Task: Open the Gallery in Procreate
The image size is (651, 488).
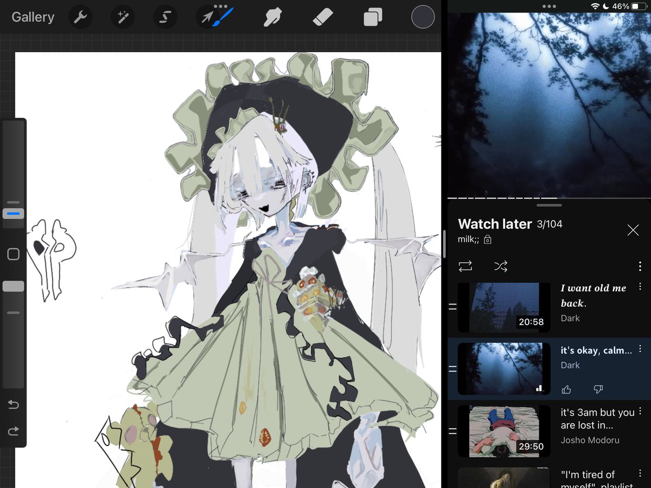Action: [33, 17]
